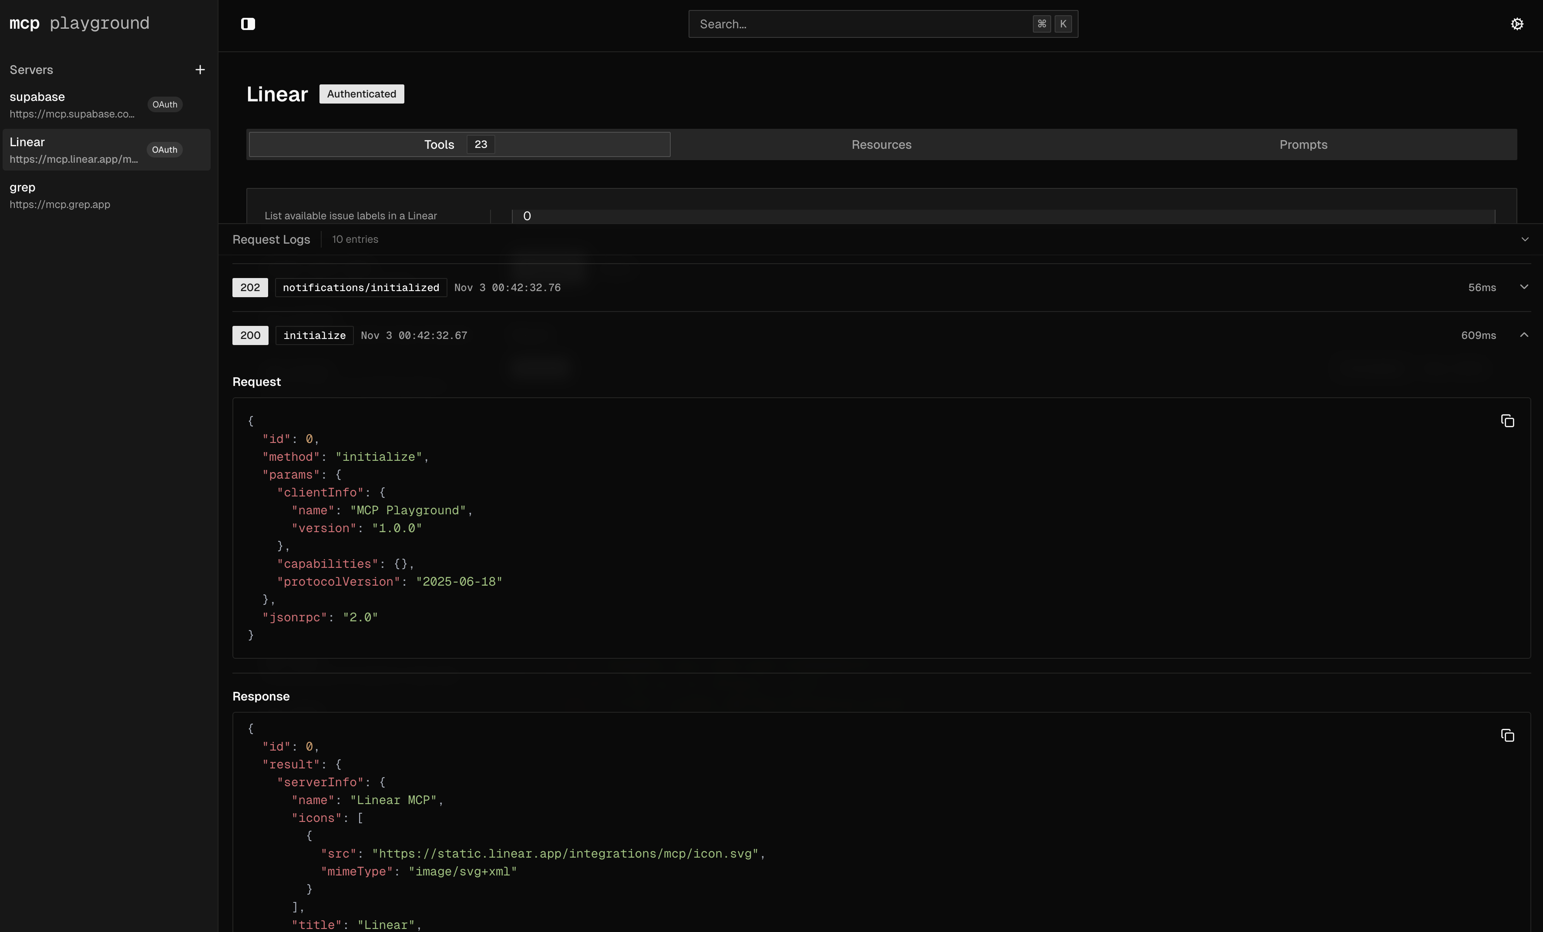Select the Tools tab
The image size is (1543, 932).
(439, 144)
